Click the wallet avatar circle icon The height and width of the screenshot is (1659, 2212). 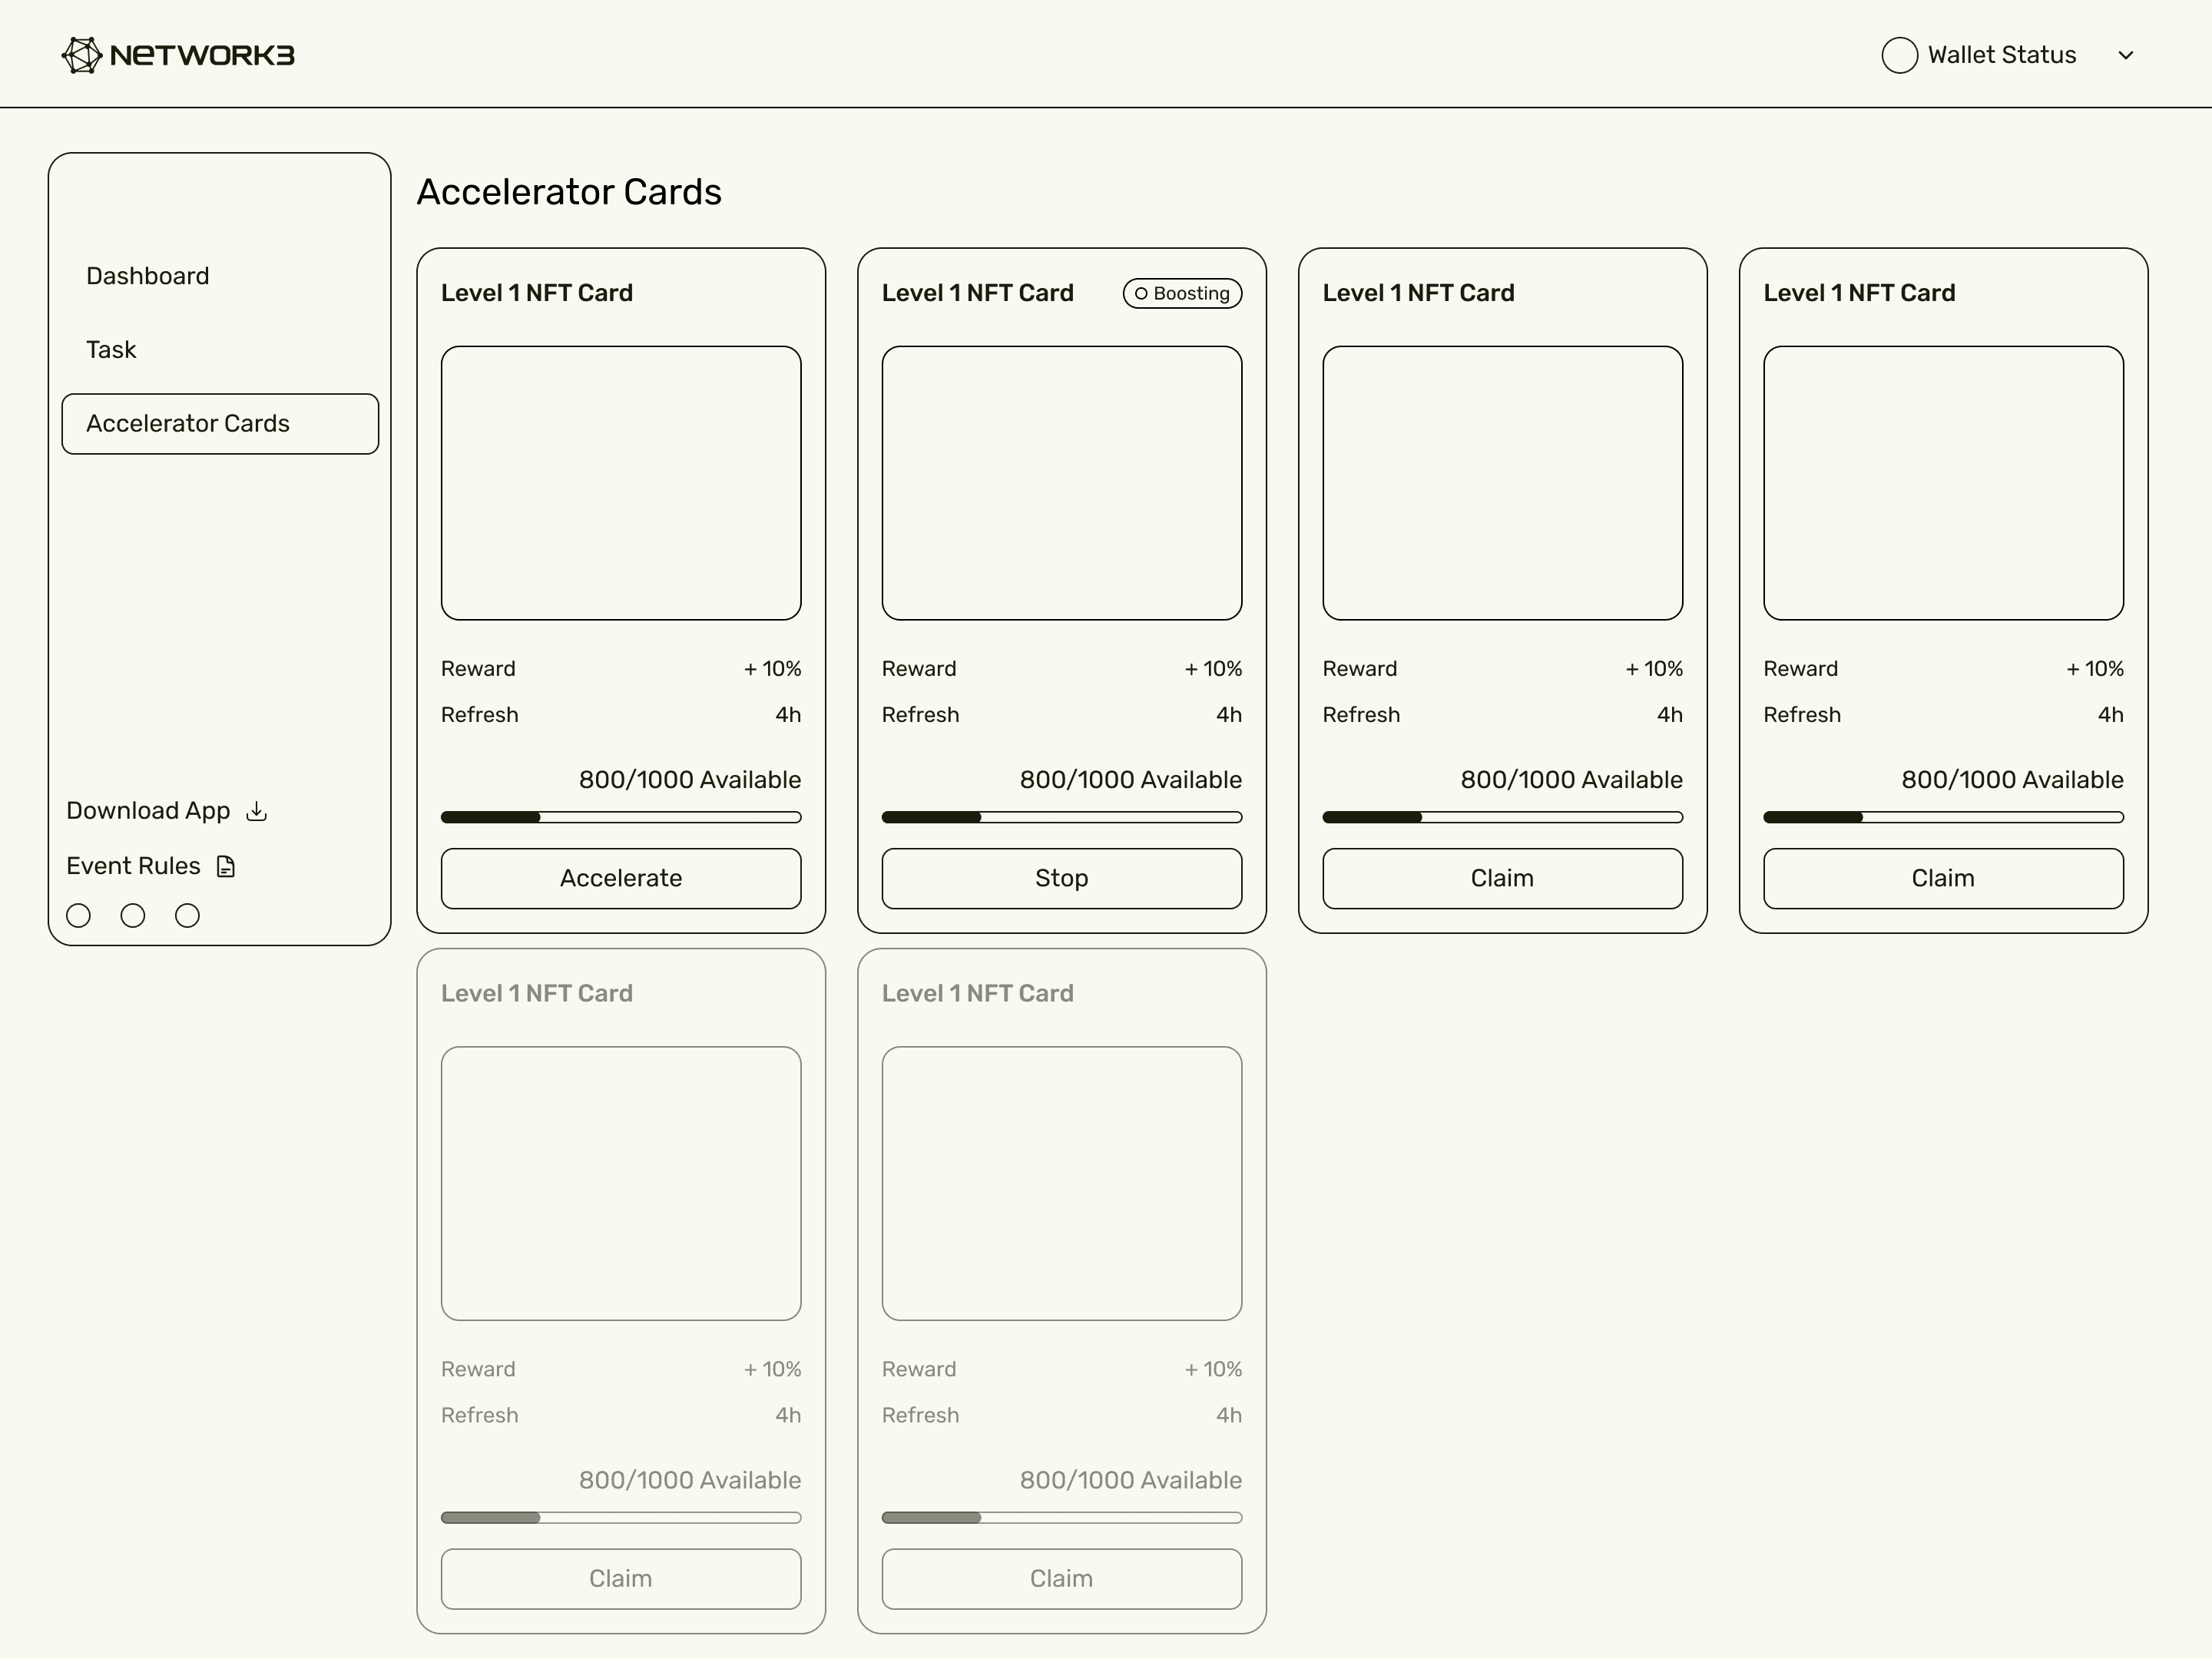coord(1899,55)
